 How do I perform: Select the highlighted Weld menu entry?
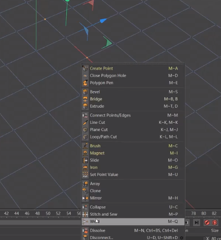[133, 222]
